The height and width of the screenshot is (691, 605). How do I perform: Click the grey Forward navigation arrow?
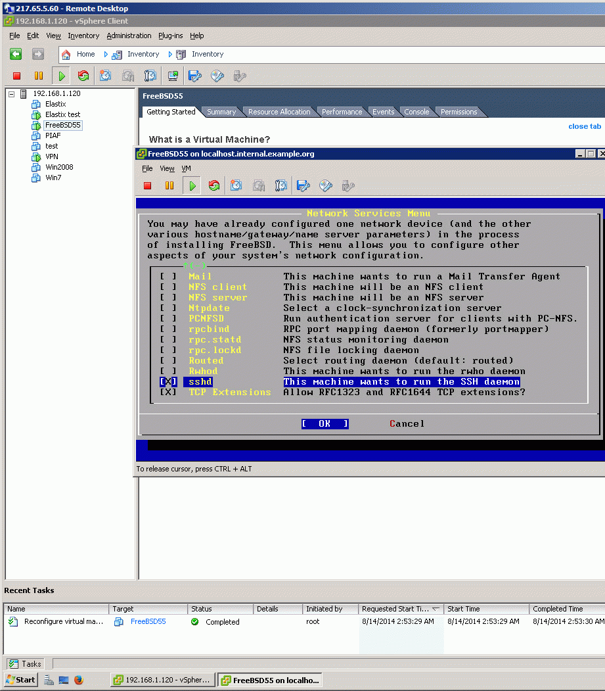pyautogui.click(x=38, y=54)
